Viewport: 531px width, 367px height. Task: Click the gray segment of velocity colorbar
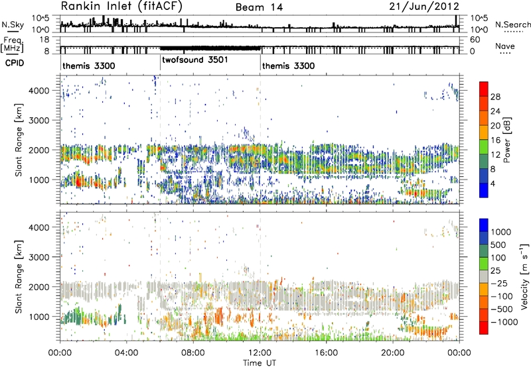[x=484, y=276]
